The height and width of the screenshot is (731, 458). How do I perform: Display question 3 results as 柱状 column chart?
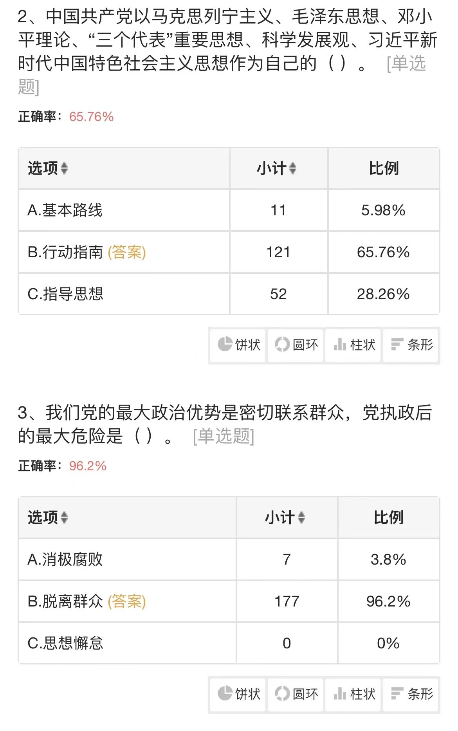[x=352, y=694]
